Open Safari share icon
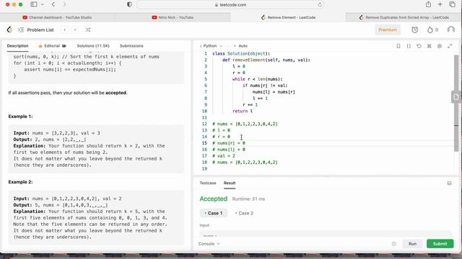 [428, 4]
